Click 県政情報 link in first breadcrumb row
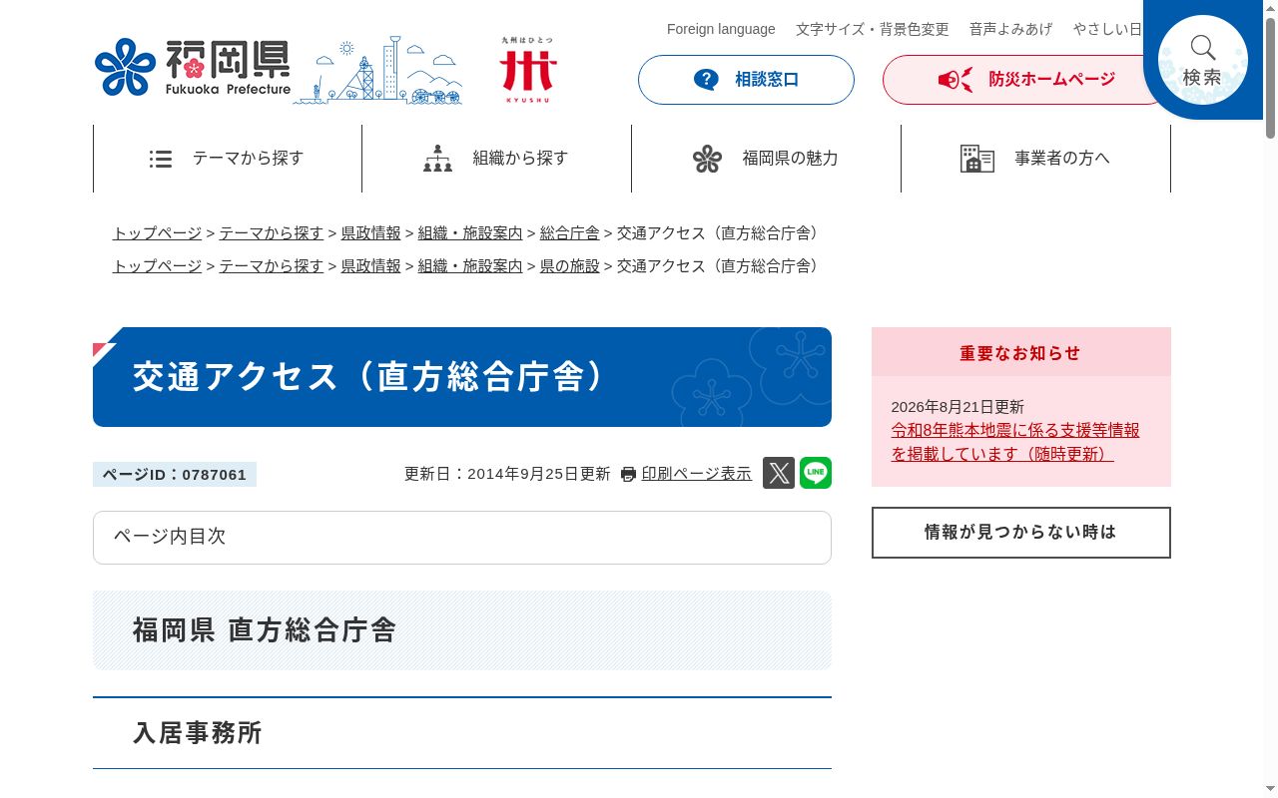Viewport: 1278px width, 798px height. tap(371, 233)
